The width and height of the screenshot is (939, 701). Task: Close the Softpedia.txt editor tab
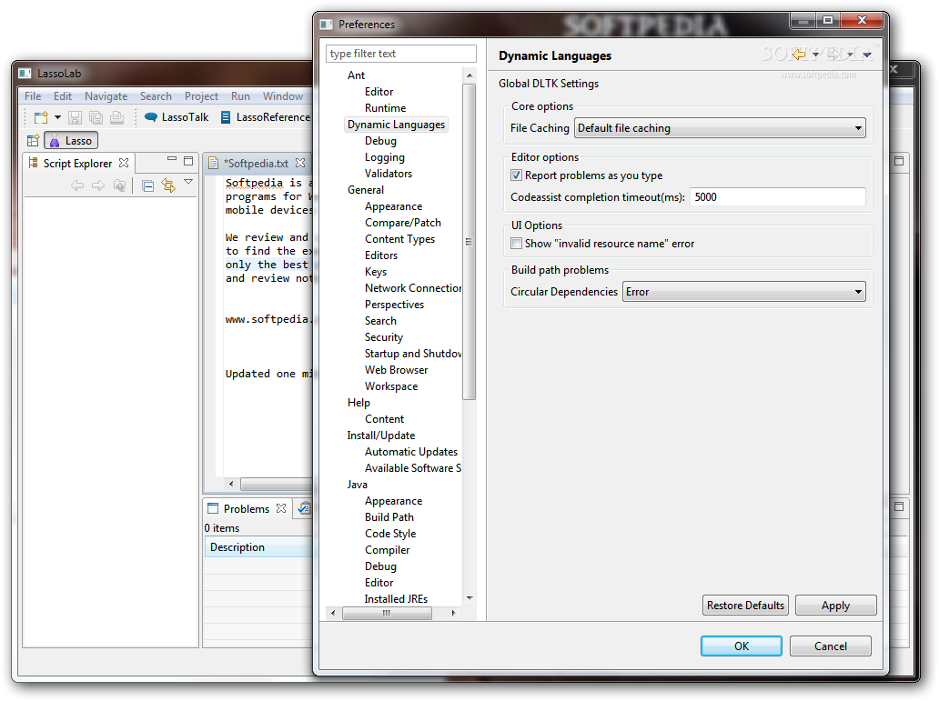click(300, 163)
